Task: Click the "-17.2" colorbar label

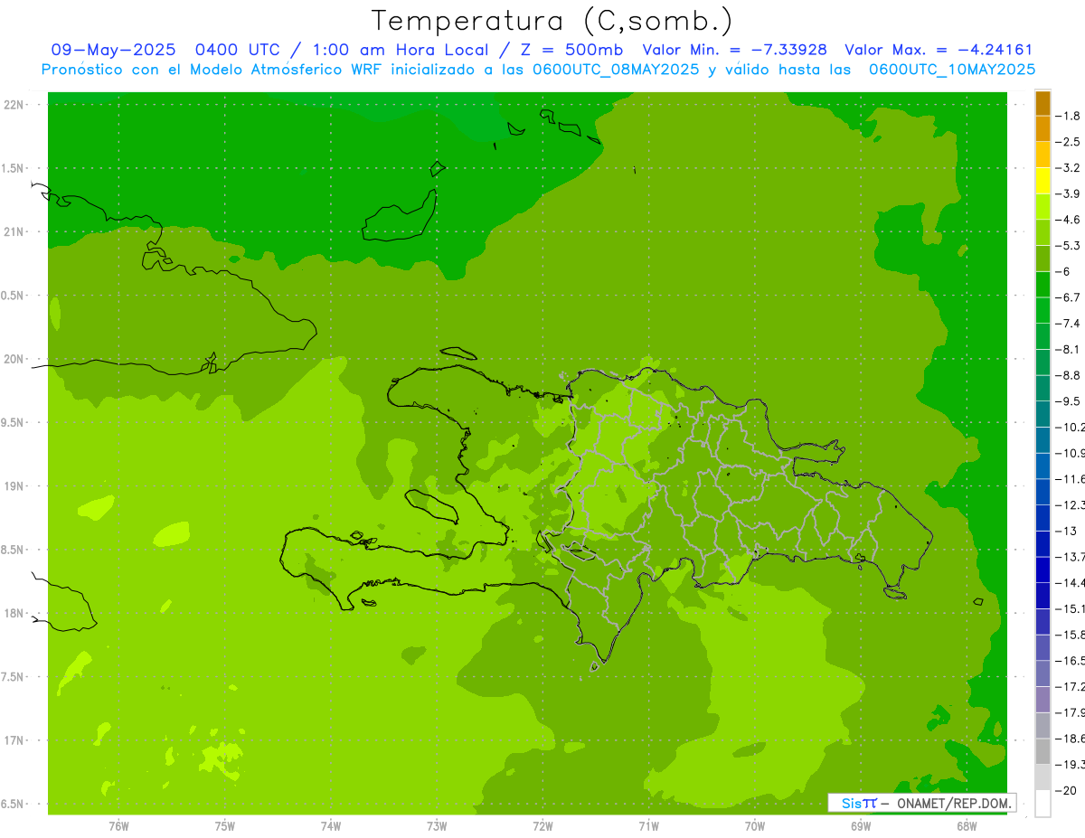Action: point(1070,686)
